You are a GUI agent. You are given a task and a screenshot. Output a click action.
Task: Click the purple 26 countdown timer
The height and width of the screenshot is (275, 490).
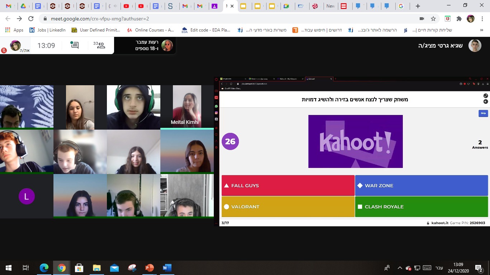[x=230, y=141]
